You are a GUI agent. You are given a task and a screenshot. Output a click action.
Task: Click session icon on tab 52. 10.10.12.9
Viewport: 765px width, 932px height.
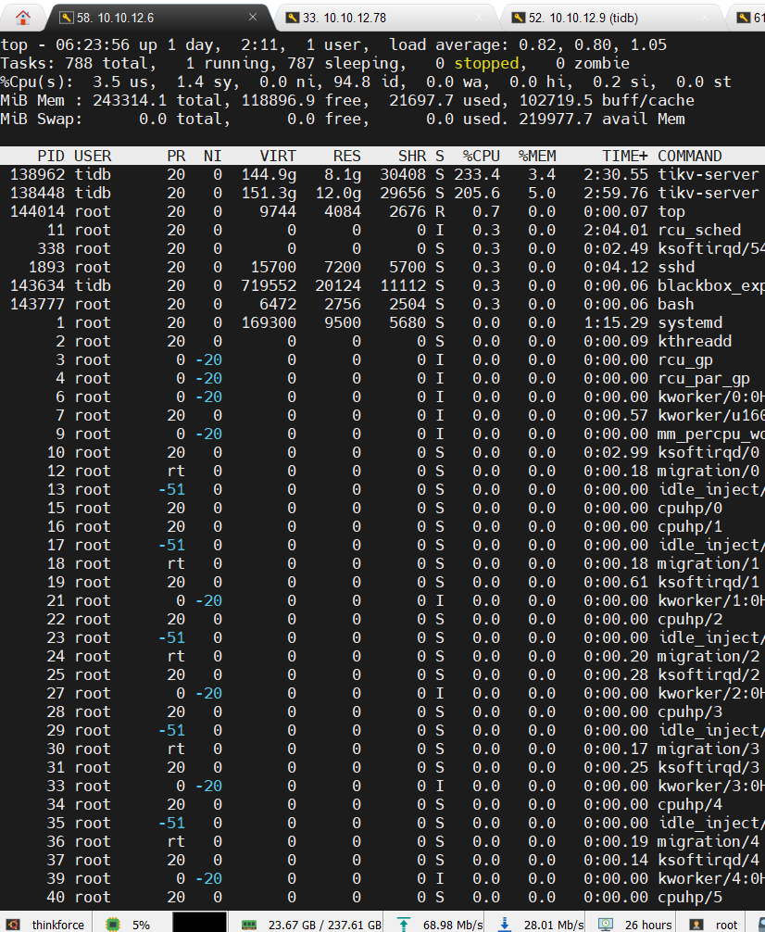coord(519,18)
